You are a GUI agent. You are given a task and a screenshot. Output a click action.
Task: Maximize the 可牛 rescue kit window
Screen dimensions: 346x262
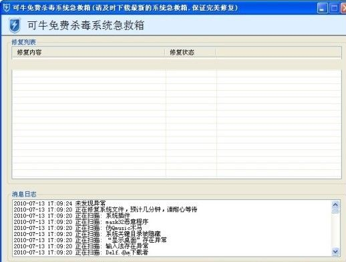(x=334, y=8)
